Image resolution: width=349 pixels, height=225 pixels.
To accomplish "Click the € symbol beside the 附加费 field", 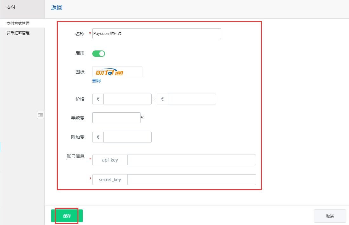I will click(x=97, y=137).
